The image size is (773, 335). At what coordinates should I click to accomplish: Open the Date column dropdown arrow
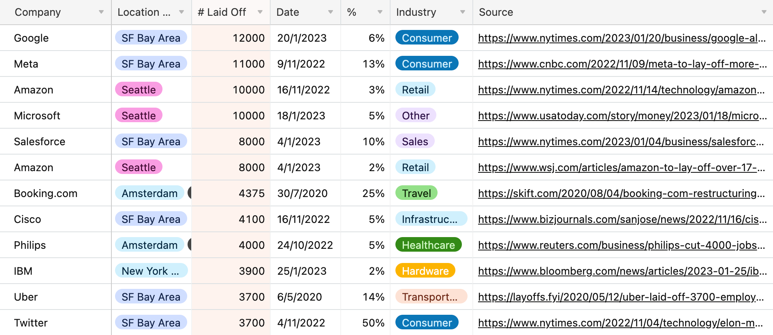[331, 12]
